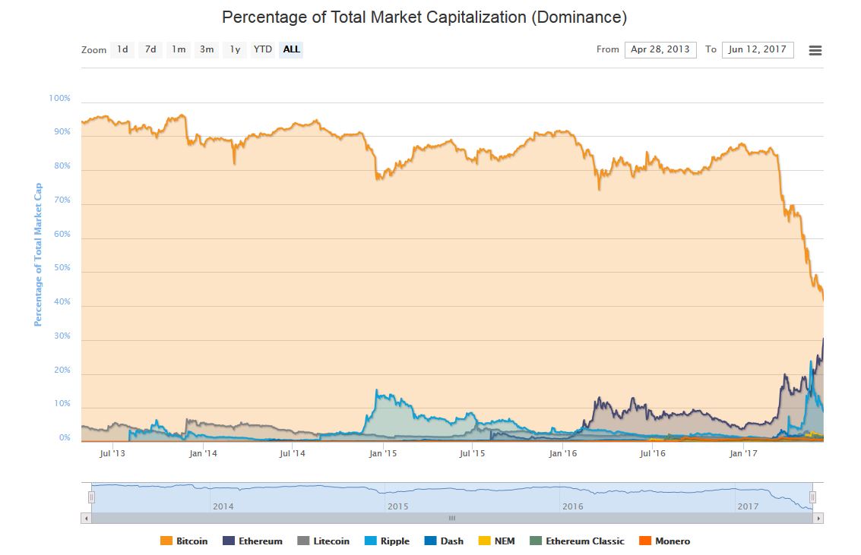Viewport: 861px width, 555px height.
Task: Select the ALL zoom preset
Action: pyautogui.click(x=291, y=49)
